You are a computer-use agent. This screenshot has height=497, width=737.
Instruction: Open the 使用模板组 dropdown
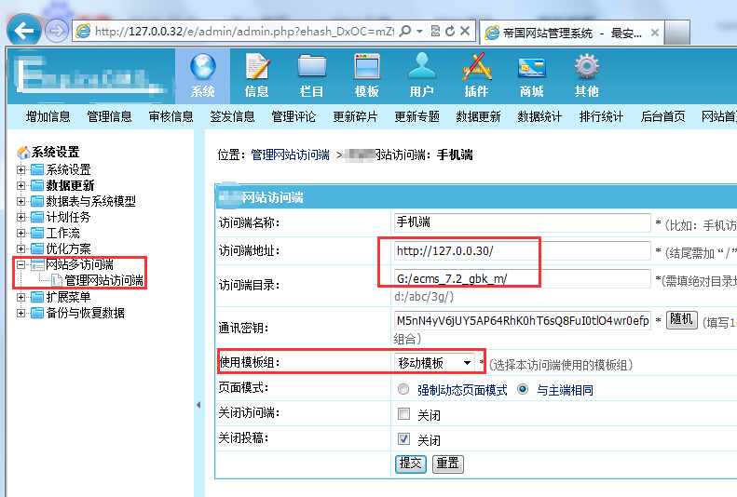coord(434,363)
